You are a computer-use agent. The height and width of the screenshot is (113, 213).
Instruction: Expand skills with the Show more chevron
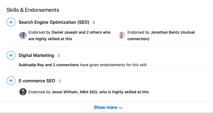coord(121,108)
